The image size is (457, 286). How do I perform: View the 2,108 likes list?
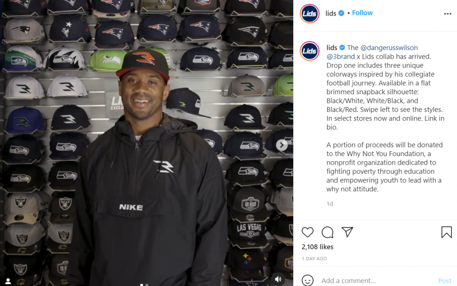tap(318, 247)
